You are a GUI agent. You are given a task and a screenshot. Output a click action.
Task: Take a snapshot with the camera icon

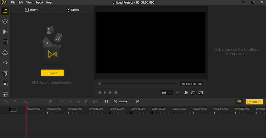pyautogui.click(x=178, y=93)
